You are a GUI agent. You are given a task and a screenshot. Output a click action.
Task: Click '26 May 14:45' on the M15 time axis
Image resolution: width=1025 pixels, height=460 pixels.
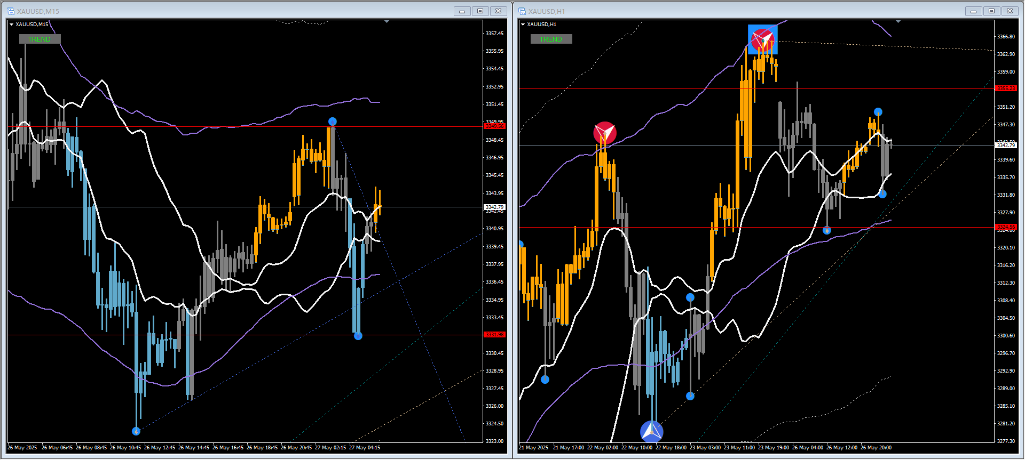pos(194,448)
